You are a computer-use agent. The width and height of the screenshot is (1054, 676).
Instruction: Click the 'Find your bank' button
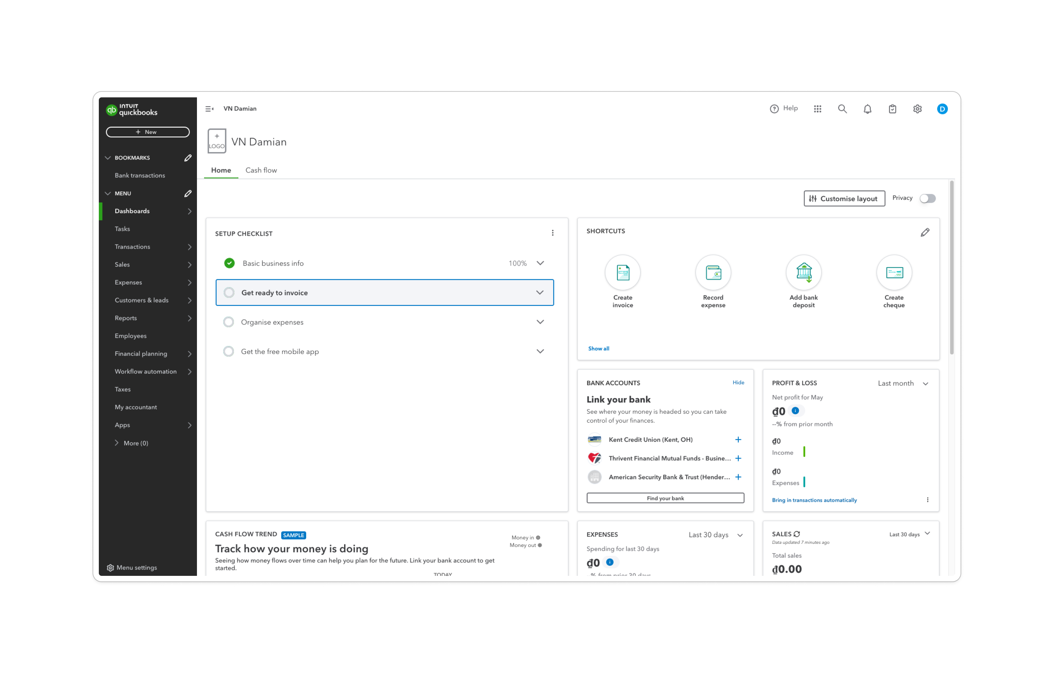665,498
